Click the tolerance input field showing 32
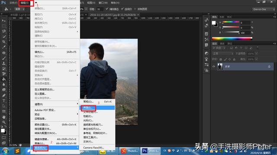This screenshot has width=277, height=155. coord(100,9)
